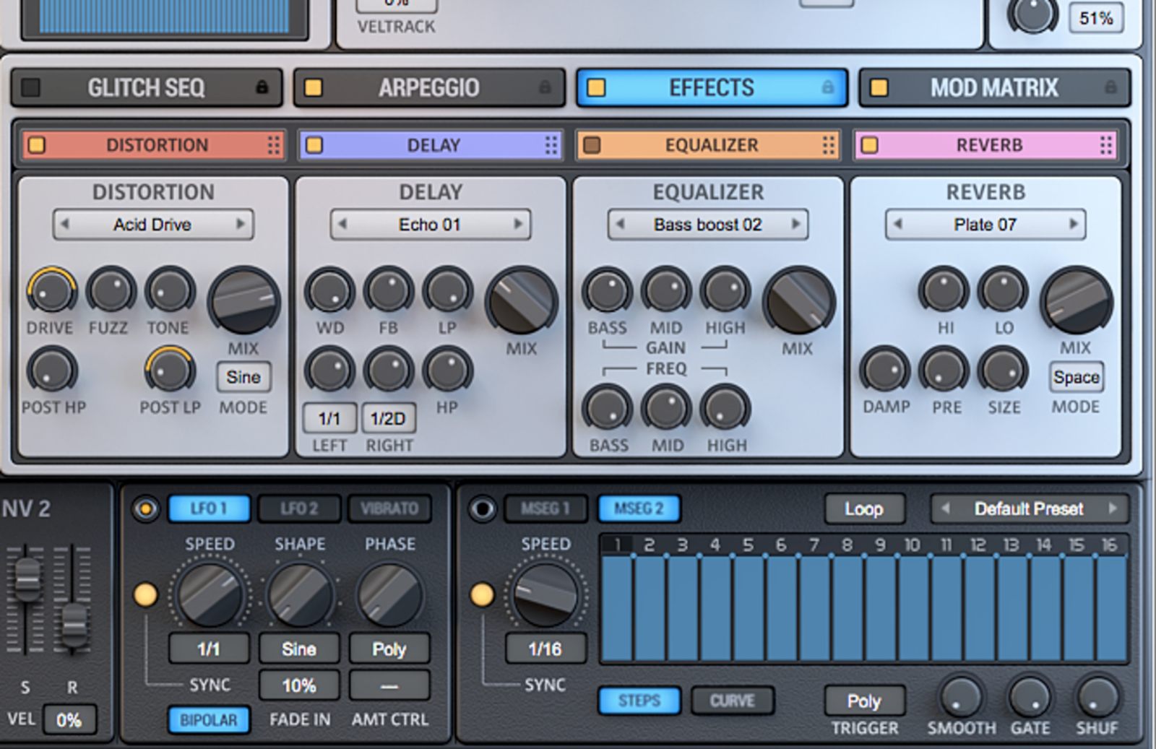Select previous Reverb preset before Plate 07

coord(898,225)
